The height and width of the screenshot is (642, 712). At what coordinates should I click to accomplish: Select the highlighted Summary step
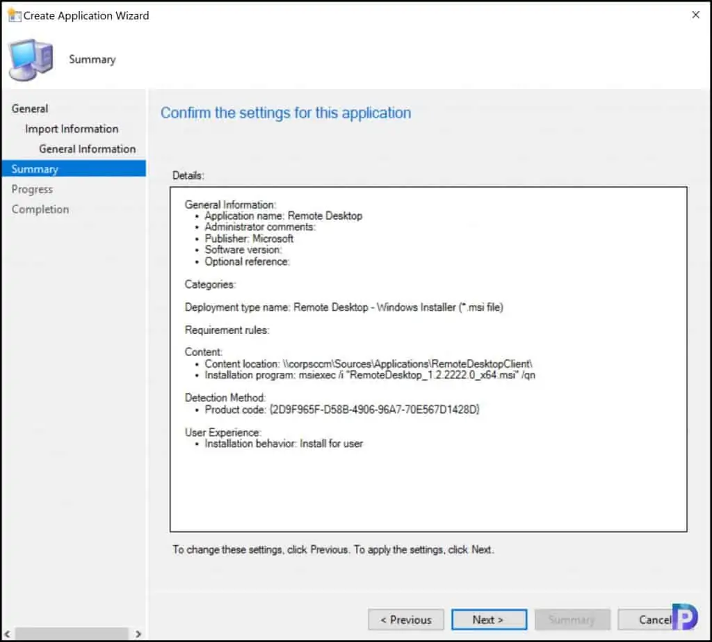point(74,168)
